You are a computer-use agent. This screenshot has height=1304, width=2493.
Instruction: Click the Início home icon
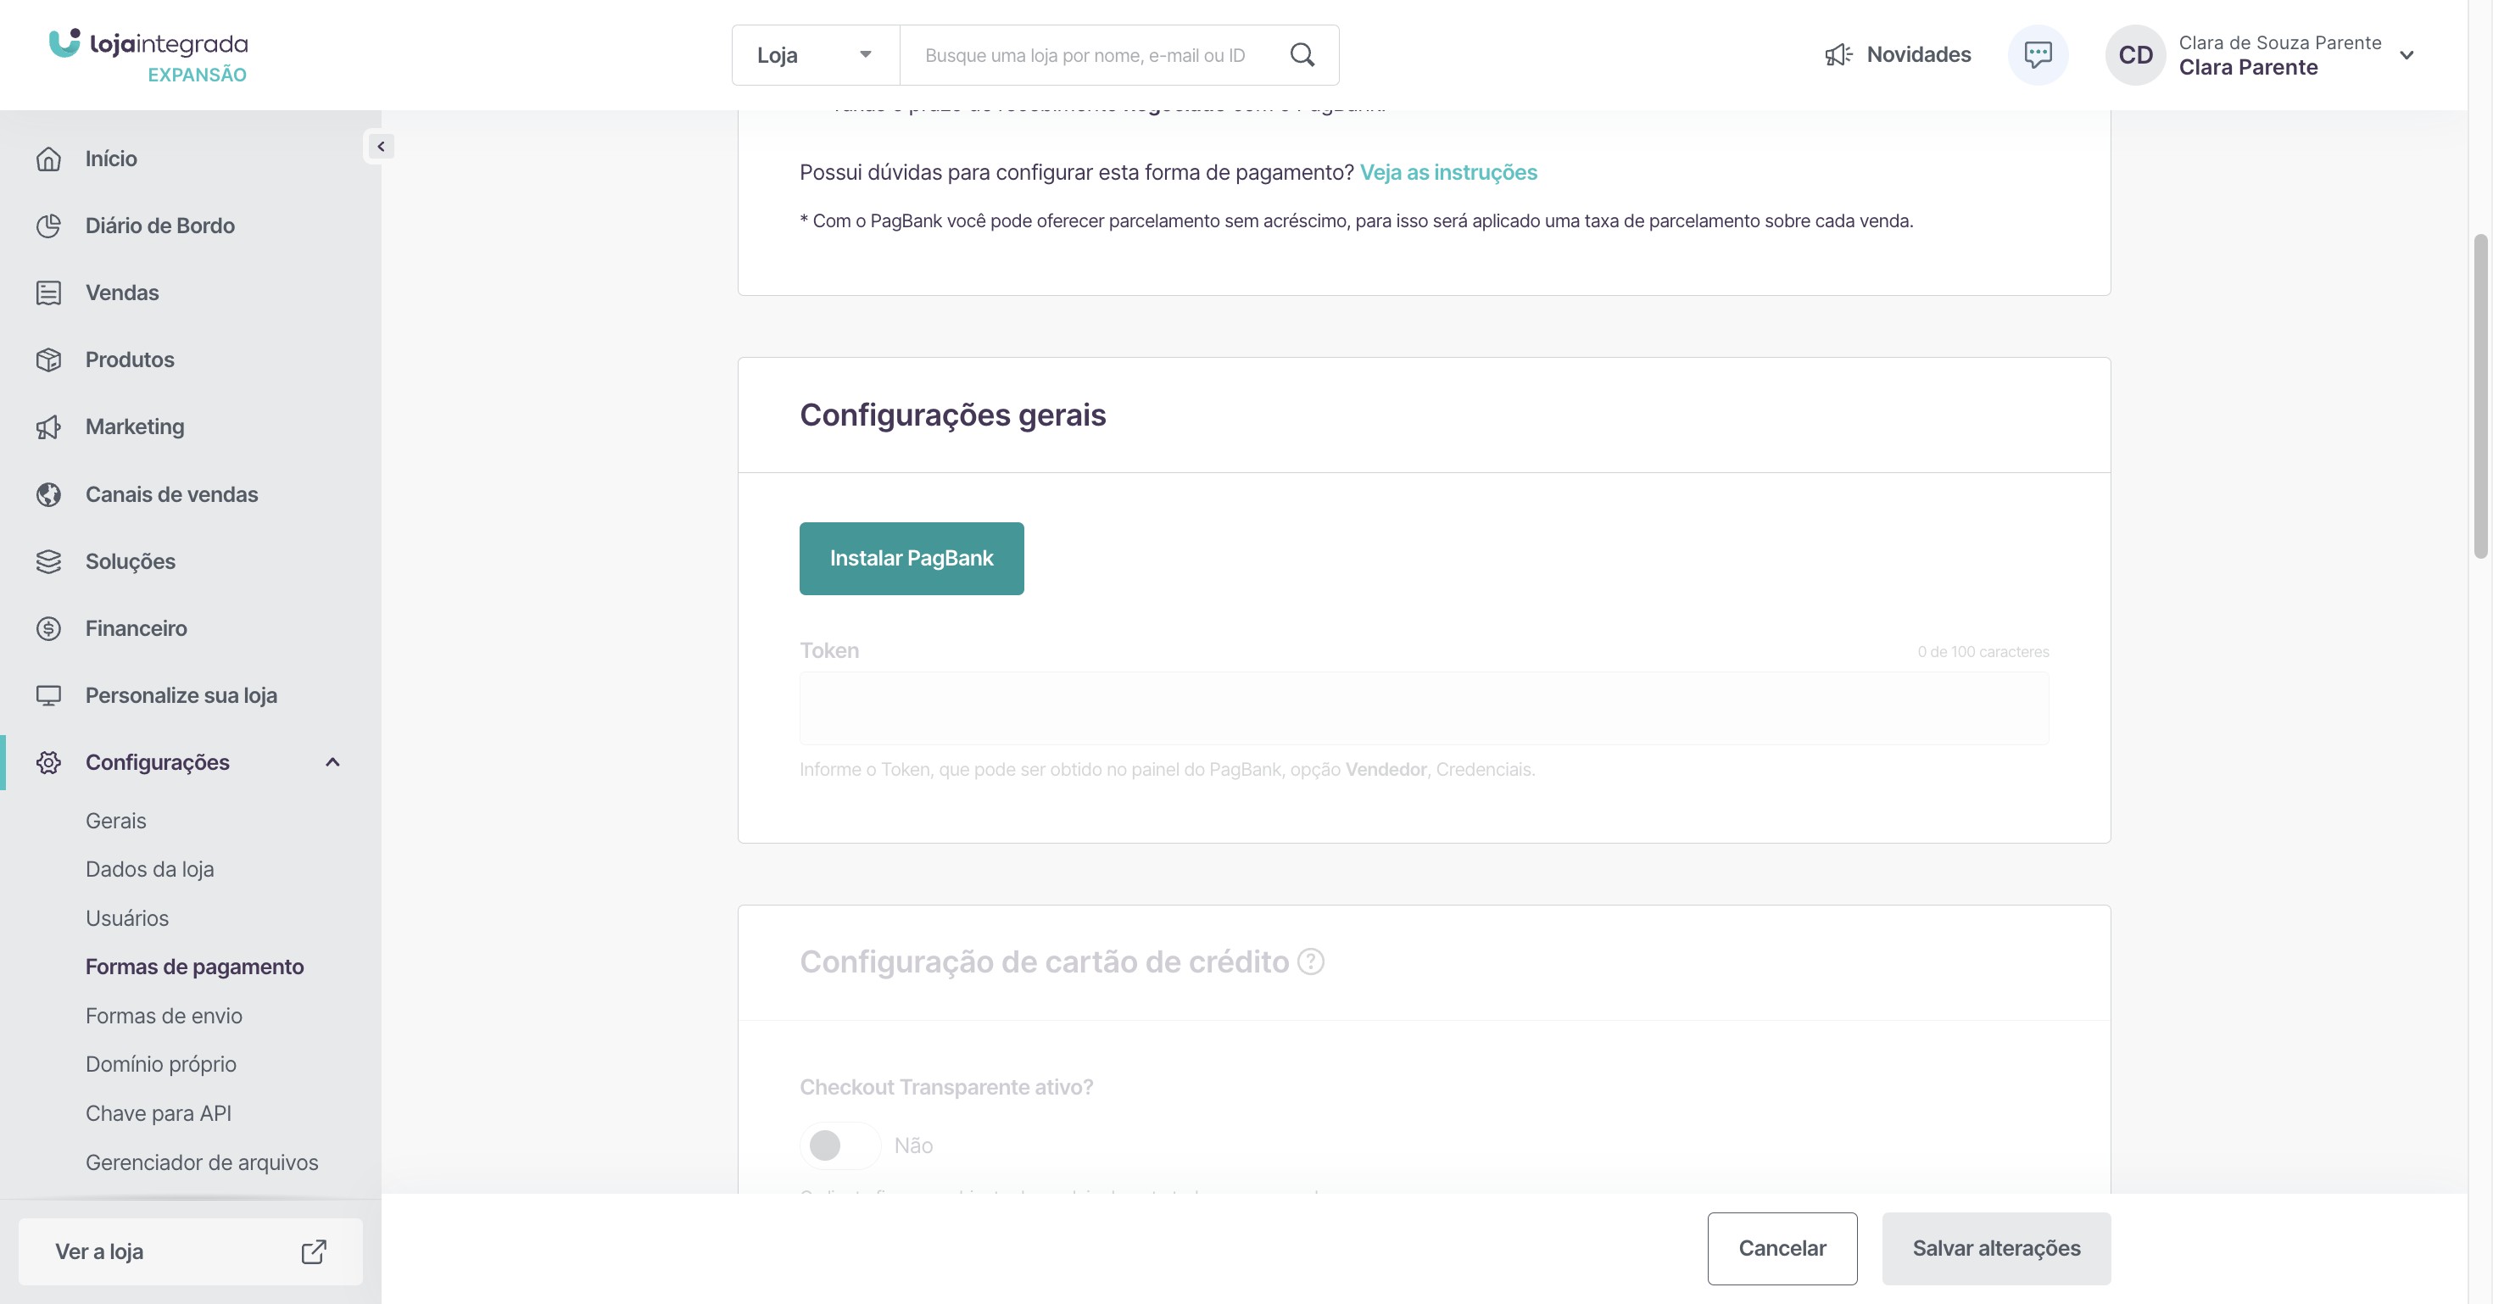(48, 159)
